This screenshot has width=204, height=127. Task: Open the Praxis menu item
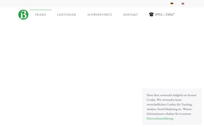[40, 15]
